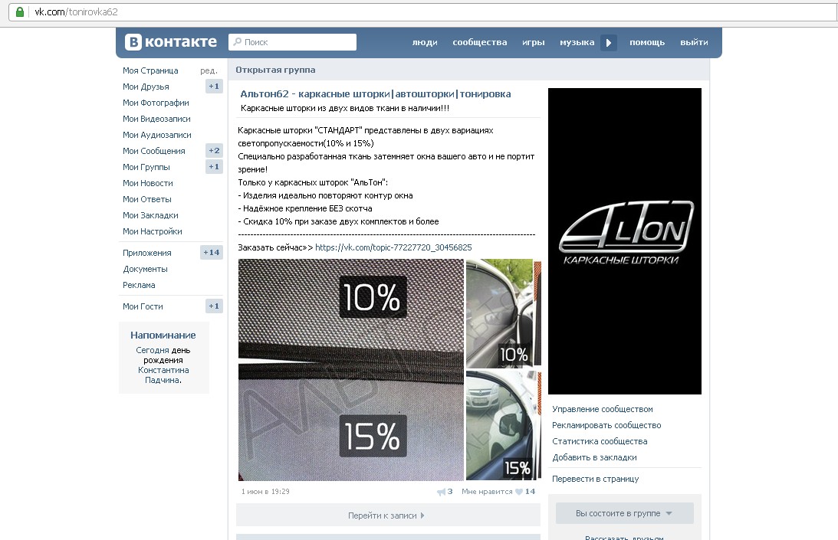Viewport: 838px width, 540px height.
Task: Click the search magnifier icon
Action: (x=237, y=41)
